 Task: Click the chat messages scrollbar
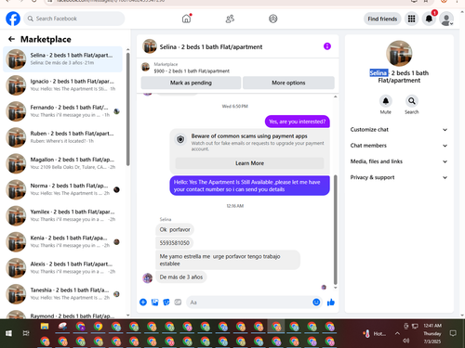[x=335, y=229]
